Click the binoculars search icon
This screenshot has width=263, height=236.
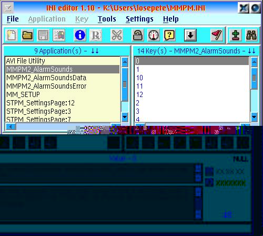(x=251, y=35)
